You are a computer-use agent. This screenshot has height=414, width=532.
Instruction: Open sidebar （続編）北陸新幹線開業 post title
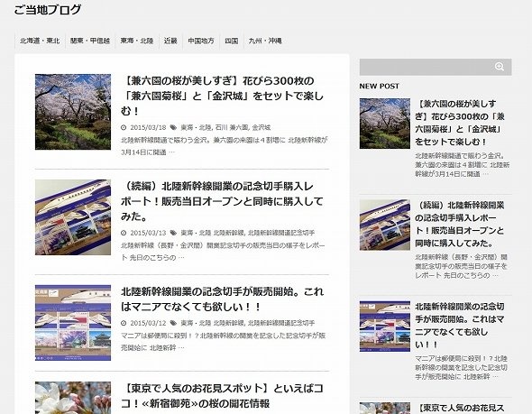[460, 224]
